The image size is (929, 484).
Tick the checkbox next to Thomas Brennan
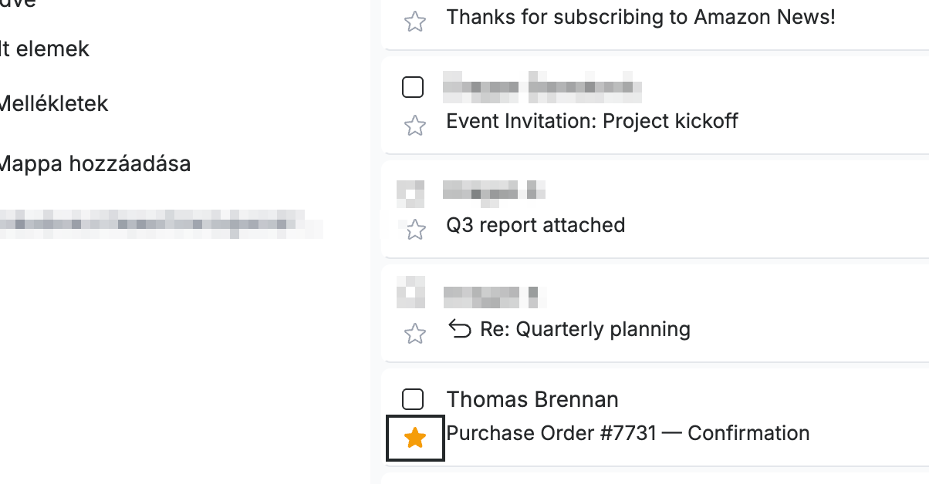(414, 399)
